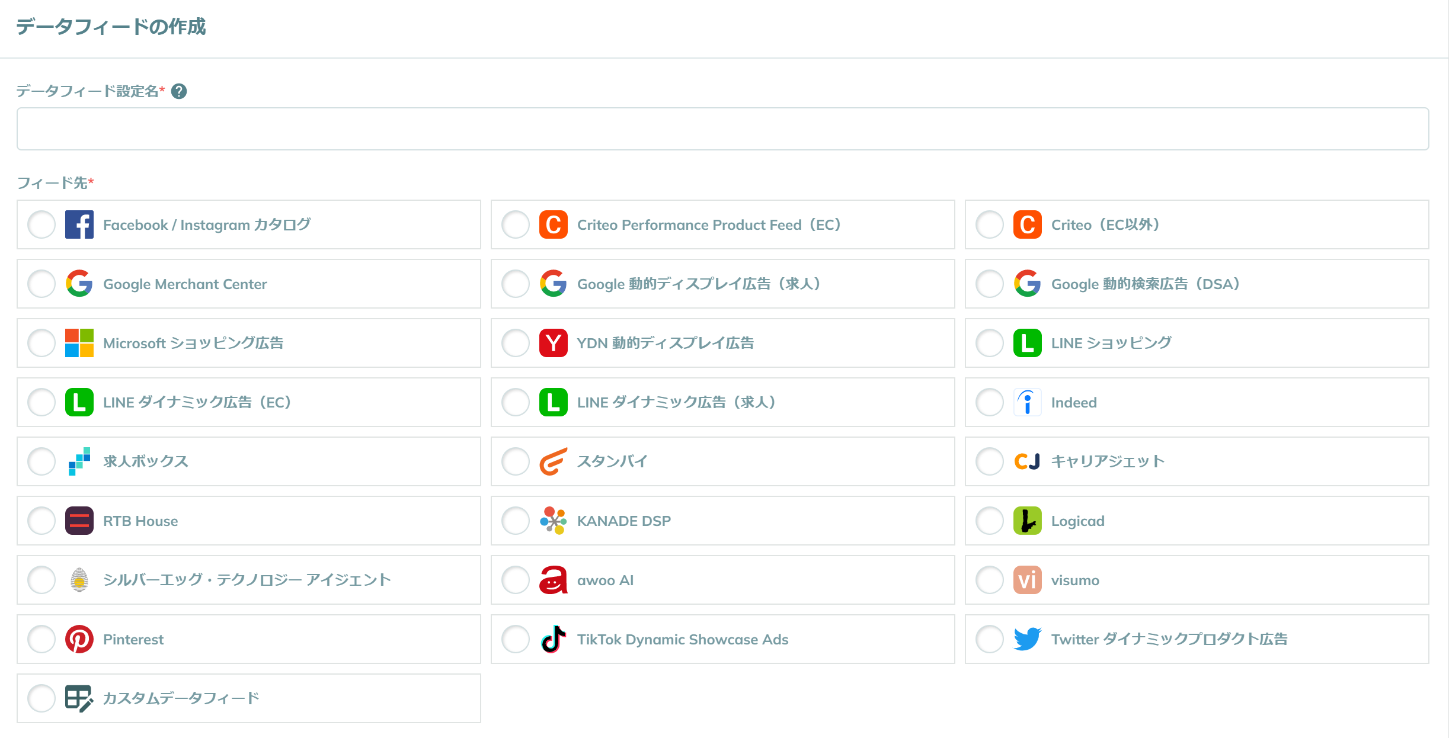Click the awoo AI logo icon

tap(554, 580)
